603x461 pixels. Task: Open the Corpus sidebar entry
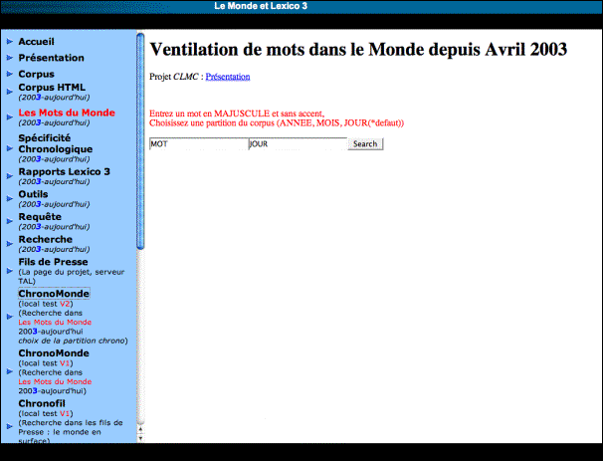click(x=36, y=74)
